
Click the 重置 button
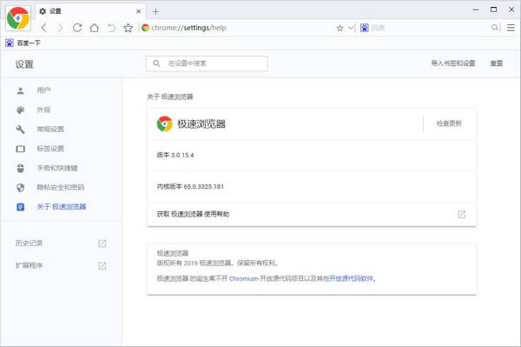point(497,63)
